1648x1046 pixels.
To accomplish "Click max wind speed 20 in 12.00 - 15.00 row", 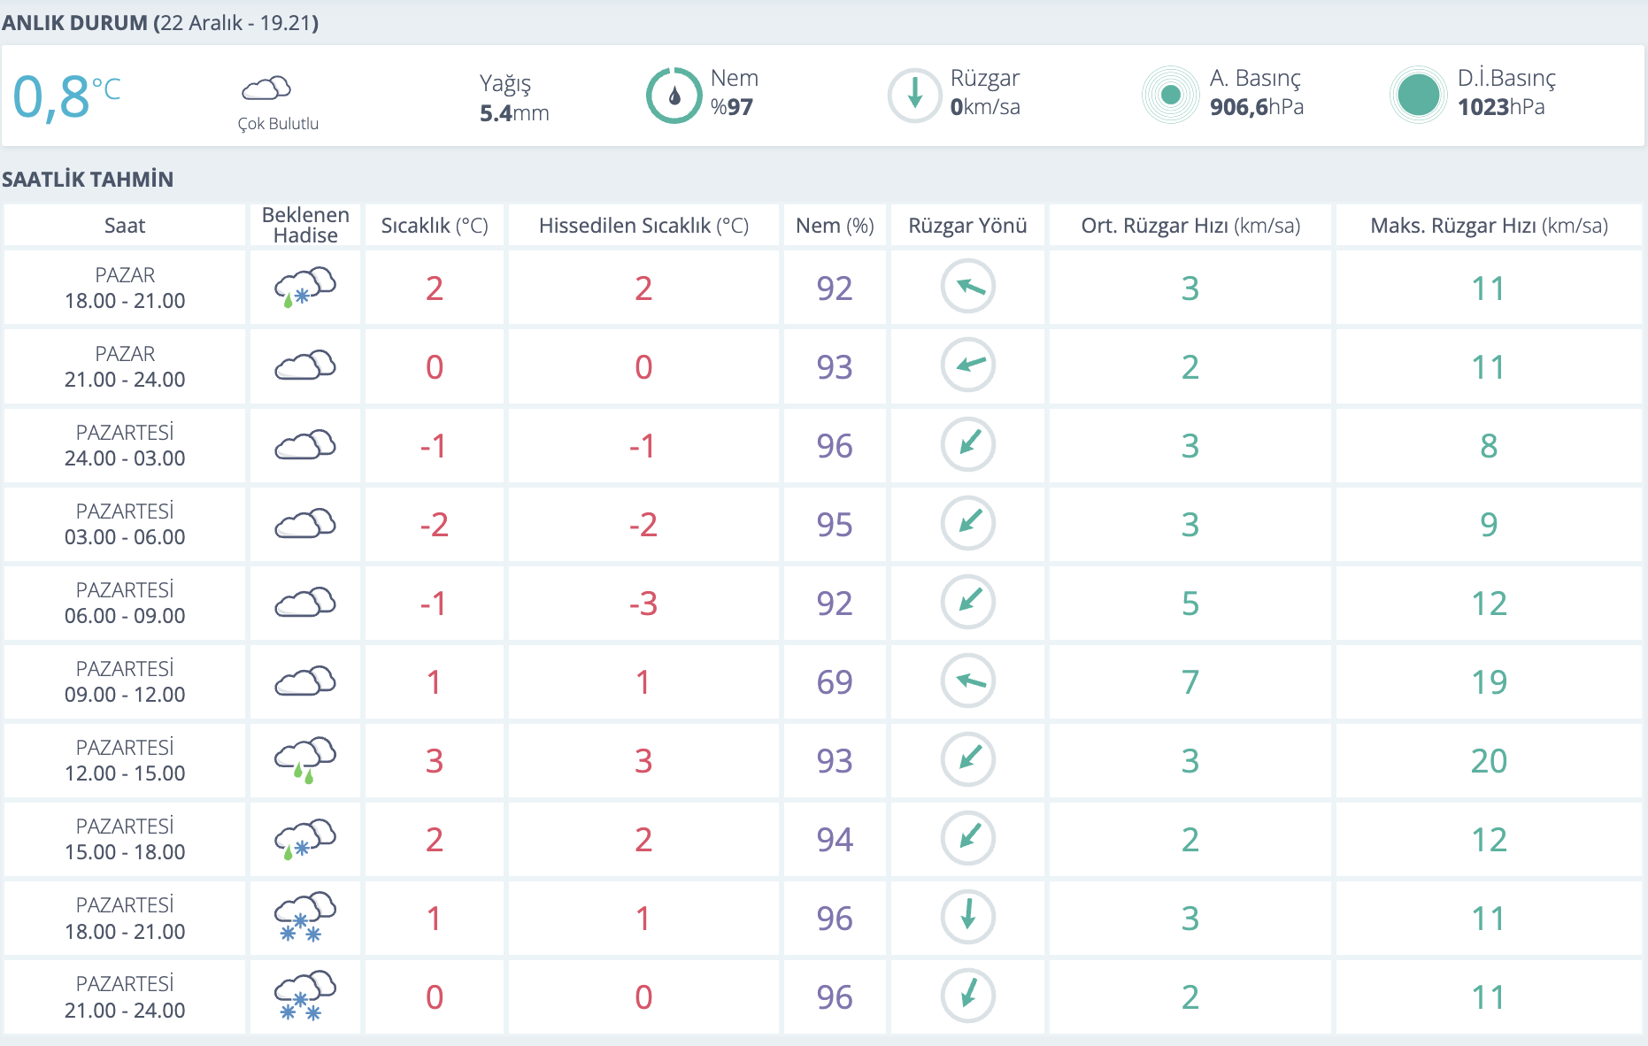I will click(x=1489, y=761).
